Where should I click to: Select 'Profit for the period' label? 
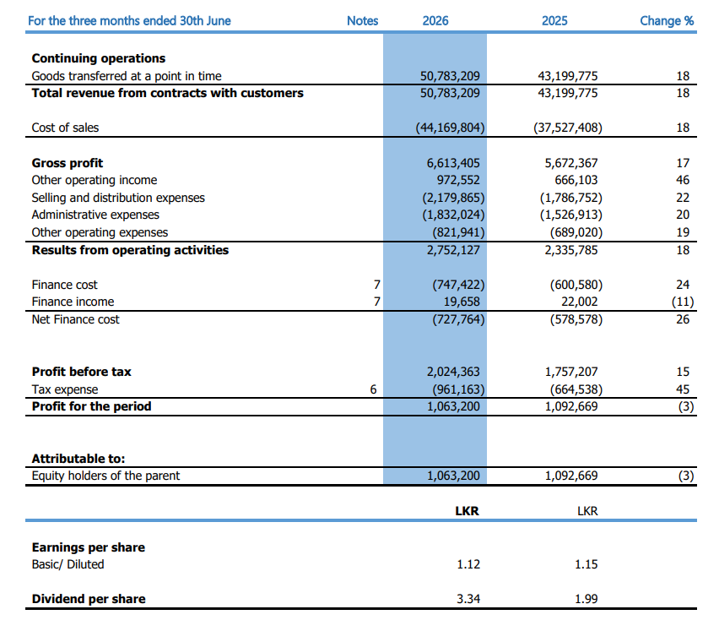pyautogui.click(x=92, y=406)
